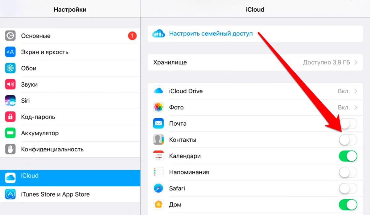Open Аккумулятор settings
This screenshot has height=215, width=370.
pos(70,133)
